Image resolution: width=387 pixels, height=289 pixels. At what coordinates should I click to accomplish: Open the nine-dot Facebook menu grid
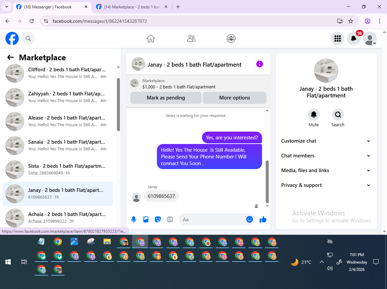tap(337, 39)
